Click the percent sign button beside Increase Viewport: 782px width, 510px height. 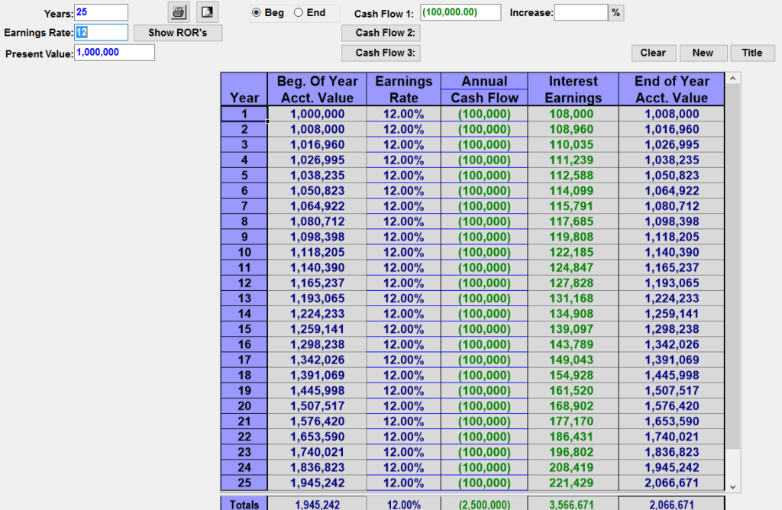coord(616,12)
